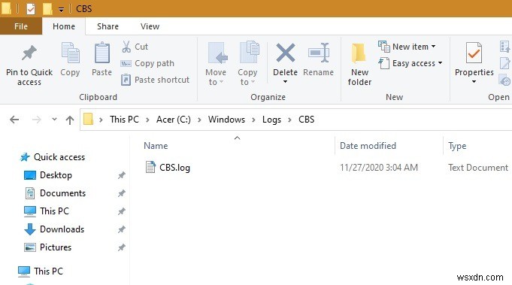This screenshot has width=512, height=285.
Task: Unpin Pictures using its pin icon
Action: 122,248
